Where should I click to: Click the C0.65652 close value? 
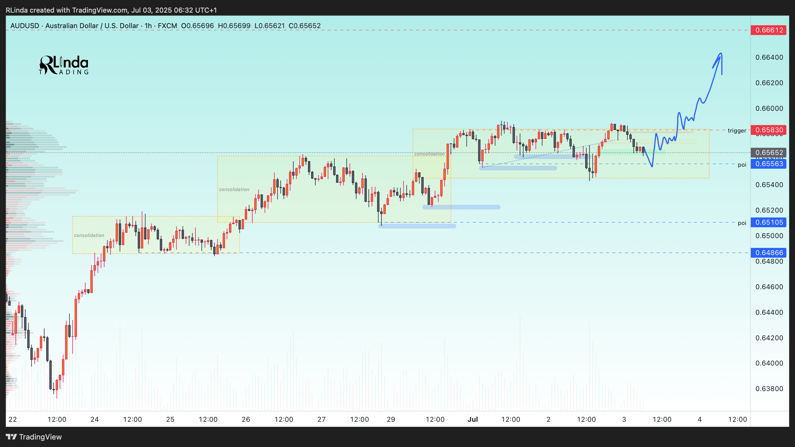pos(305,26)
